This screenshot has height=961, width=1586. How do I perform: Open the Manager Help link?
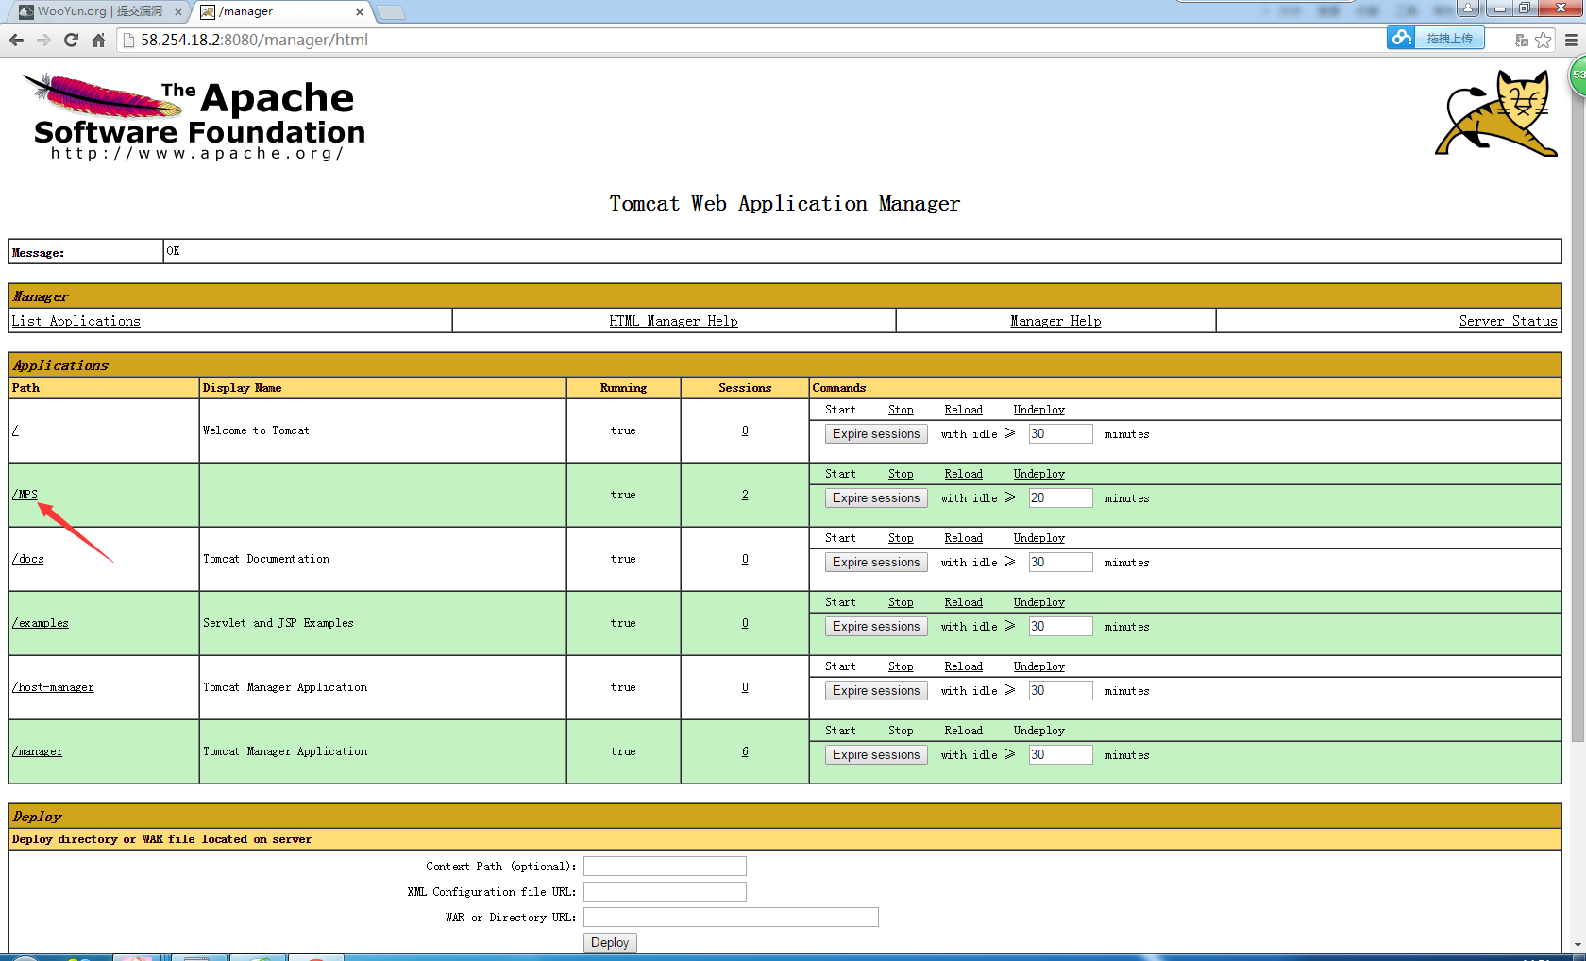click(1055, 321)
